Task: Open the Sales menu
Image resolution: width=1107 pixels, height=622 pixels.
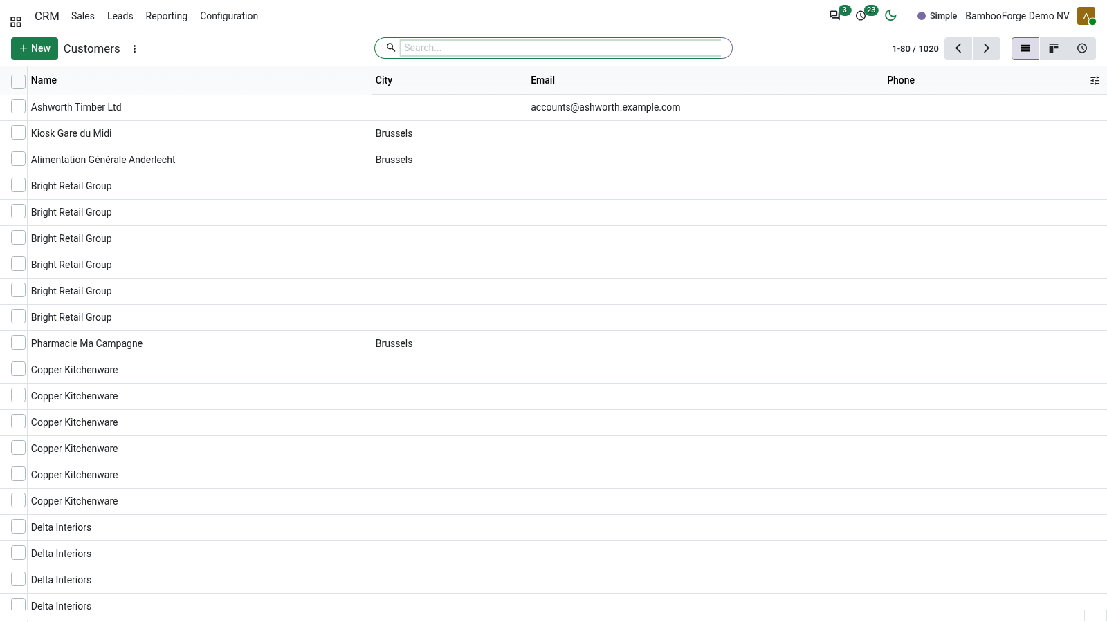Action: (x=83, y=16)
